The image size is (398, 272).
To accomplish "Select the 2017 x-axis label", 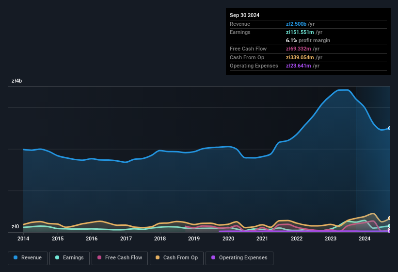I will [126, 238].
